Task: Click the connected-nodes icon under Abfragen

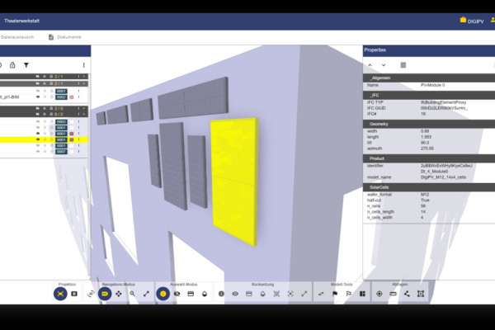Action: click(407, 294)
